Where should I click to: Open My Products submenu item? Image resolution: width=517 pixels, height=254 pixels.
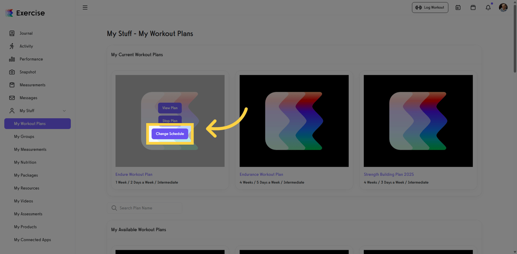(25, 227)
